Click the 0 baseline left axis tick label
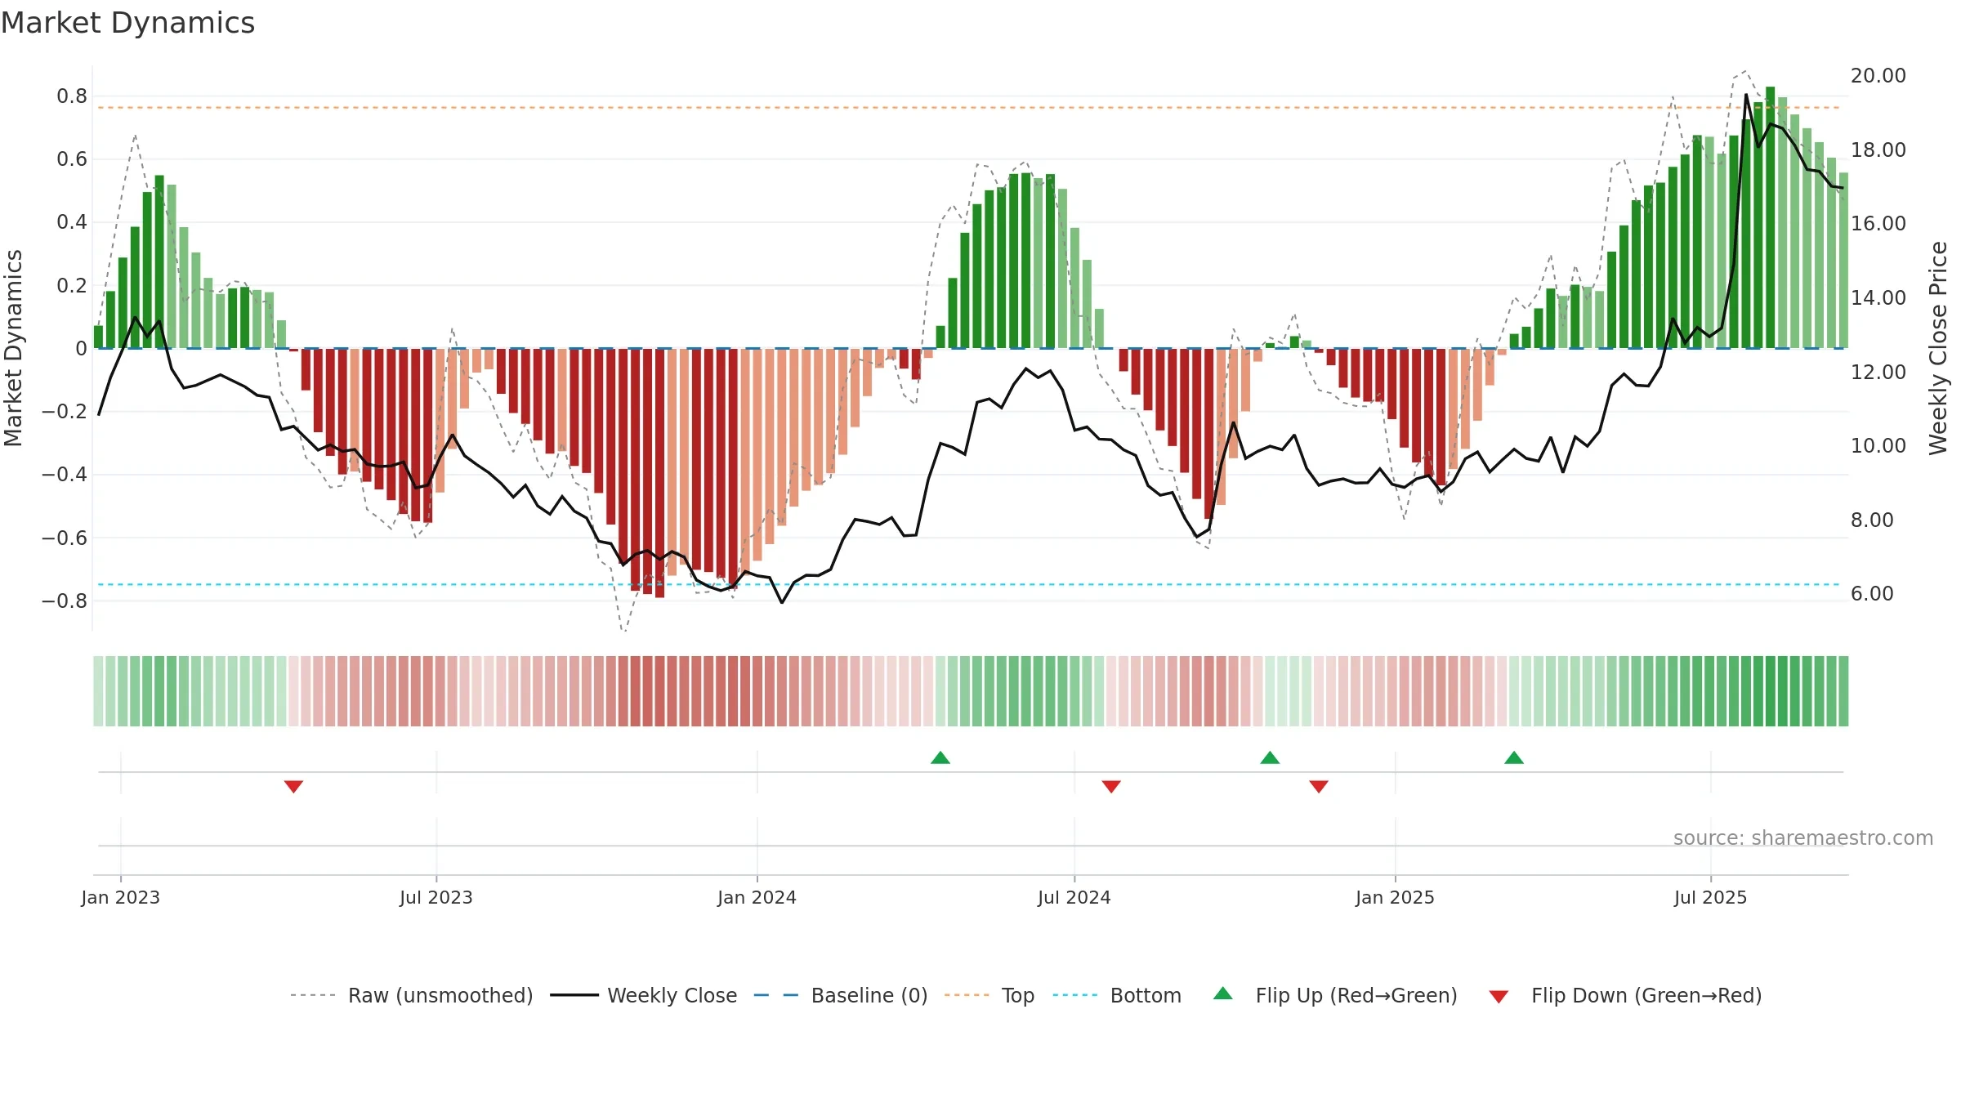This screenshot has width=1961, height=1103. coord(81,349)
